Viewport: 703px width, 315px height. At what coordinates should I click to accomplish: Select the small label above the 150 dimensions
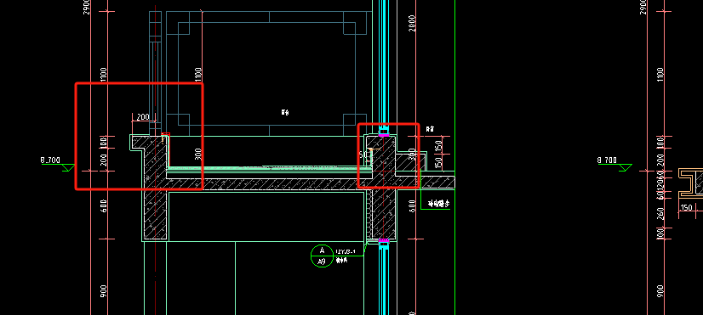pos(431,129)
